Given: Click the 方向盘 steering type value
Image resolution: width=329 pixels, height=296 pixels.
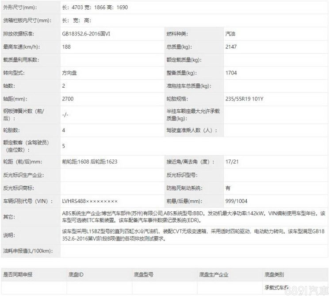Looking at the screenshot, I should [x=69, y=73].
